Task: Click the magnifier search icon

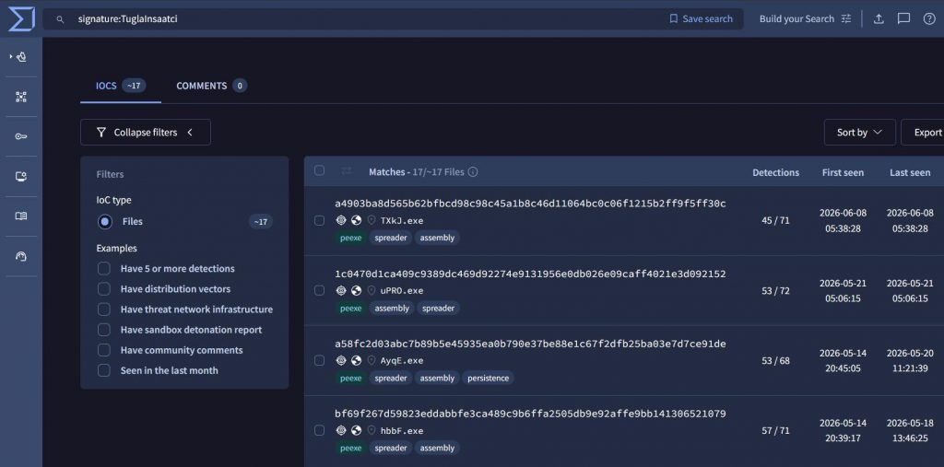Action: pos(60,19)
